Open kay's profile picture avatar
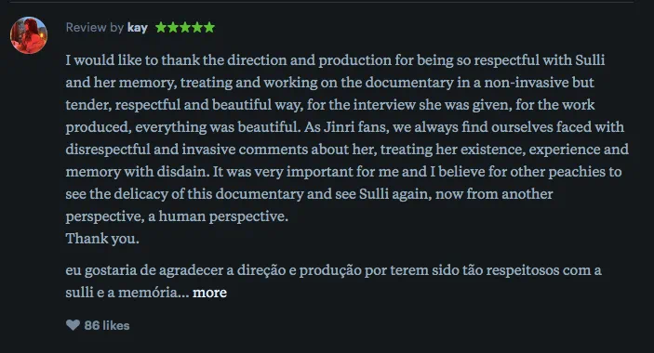The height and width of the screenshot is (353, 654). click(29, 35)
